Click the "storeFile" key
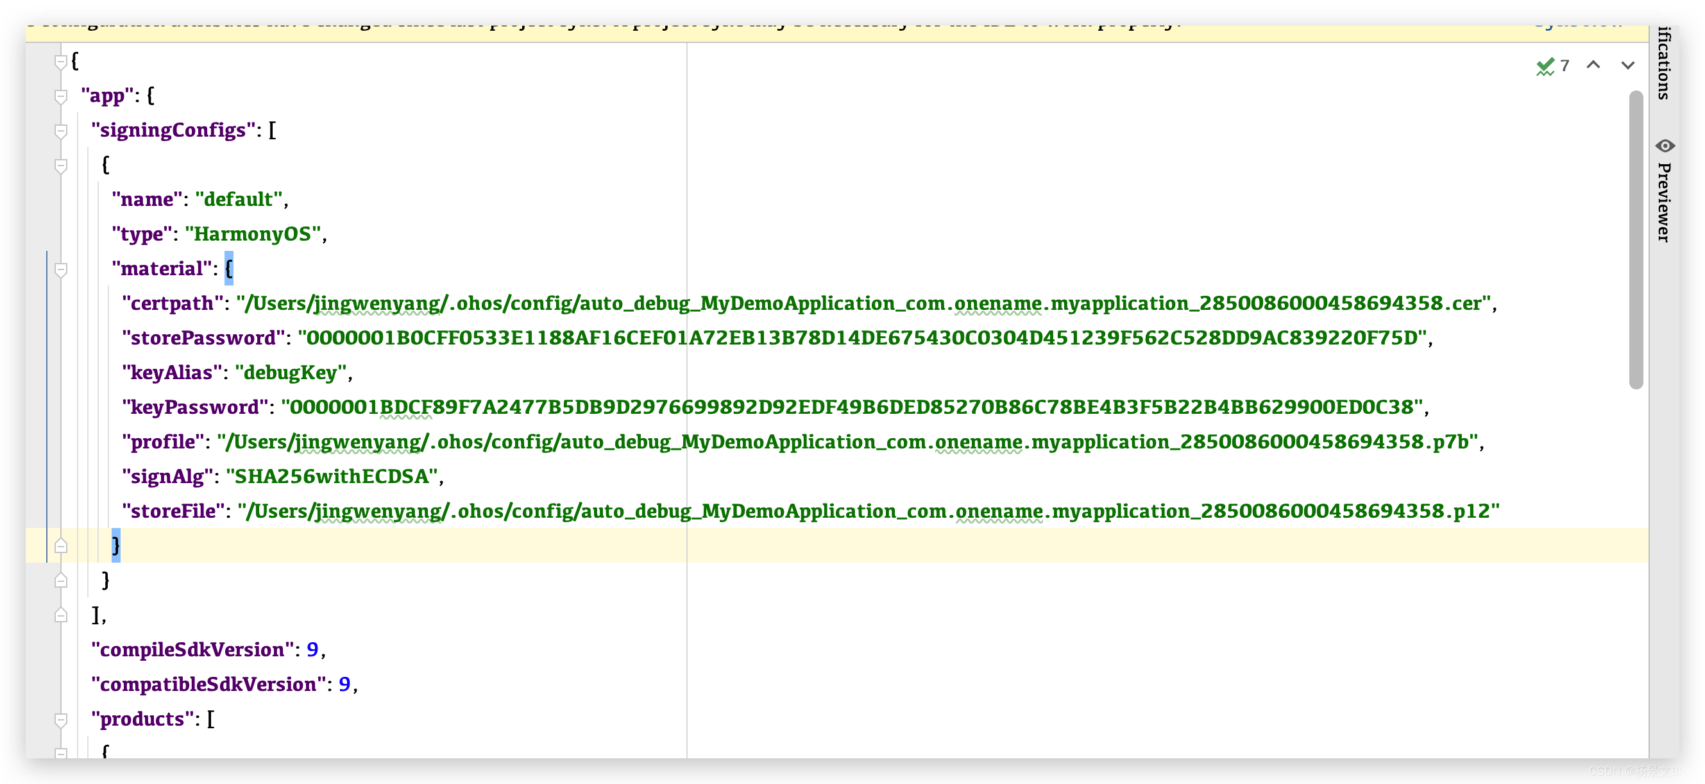Image resolution: width=1705 pixels, height=784 pixels. click(173, 511)
